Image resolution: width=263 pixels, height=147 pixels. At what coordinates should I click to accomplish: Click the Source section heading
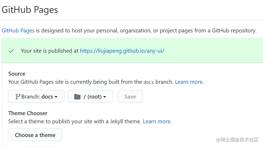pos(17,74)
